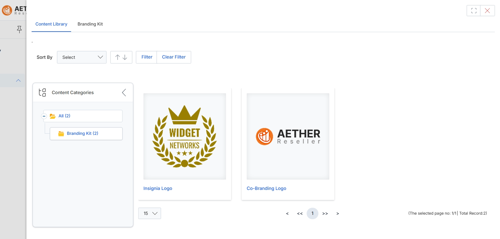Viewport: 500px width, 239px height.
Task: Collapse the Content Categories panel chevron
Action: (x=124, y=92)
